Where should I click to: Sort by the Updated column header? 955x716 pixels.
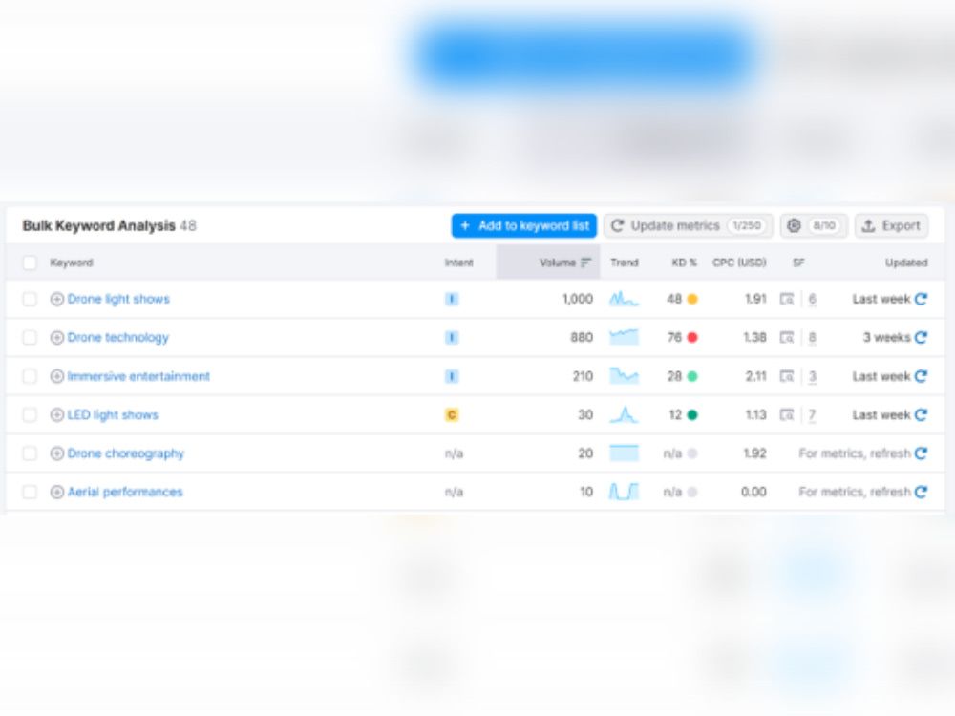point(906,263)
